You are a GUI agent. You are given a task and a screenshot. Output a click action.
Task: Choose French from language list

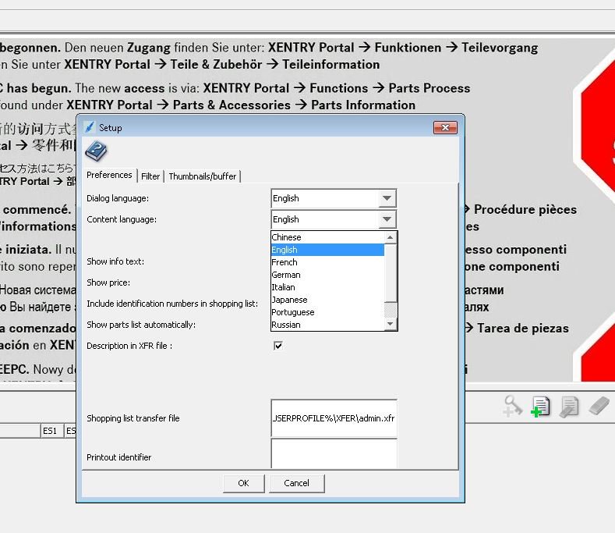click(328, 262)
